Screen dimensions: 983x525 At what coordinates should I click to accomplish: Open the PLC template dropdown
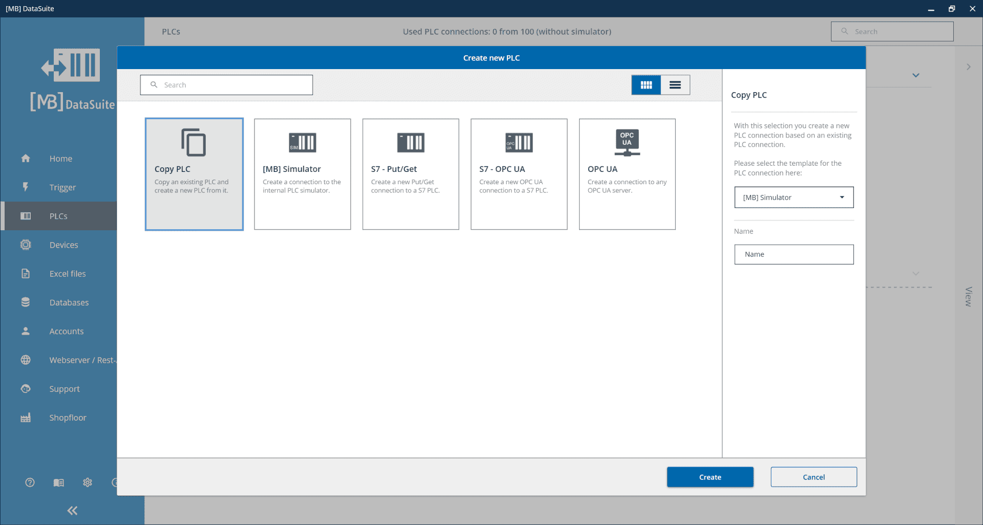tap(794, 198)
